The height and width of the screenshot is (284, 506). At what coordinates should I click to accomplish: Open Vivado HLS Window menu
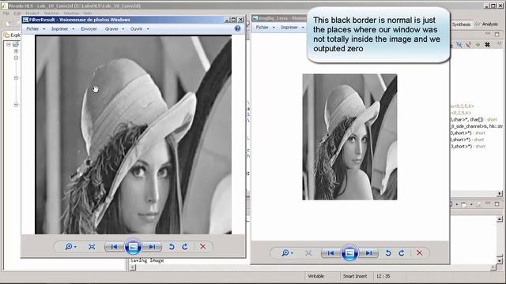pyautogui.click(x=71, y=13)
